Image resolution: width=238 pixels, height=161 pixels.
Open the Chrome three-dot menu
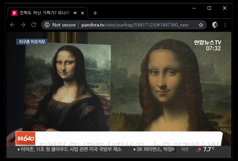225,25
